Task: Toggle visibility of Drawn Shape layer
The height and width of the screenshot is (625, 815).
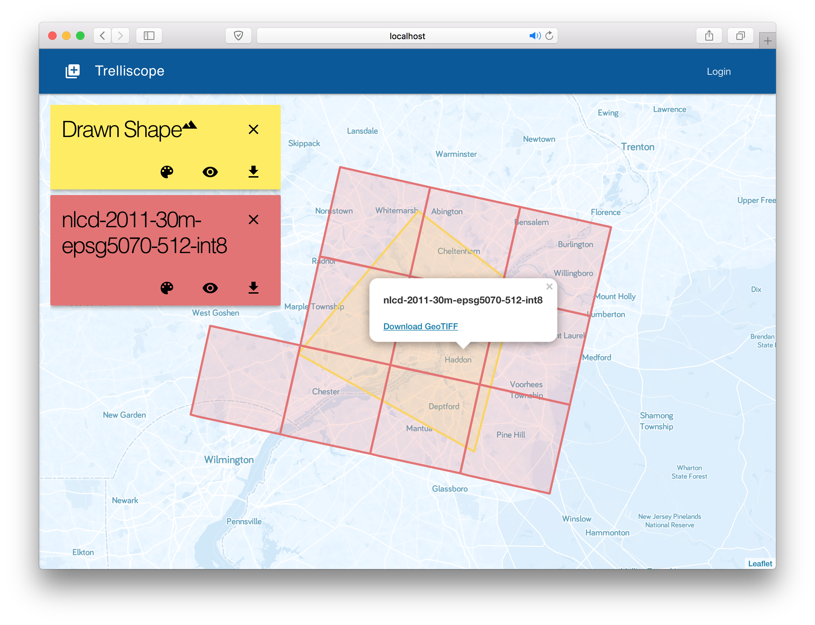Action: click(x=210, y=172)
